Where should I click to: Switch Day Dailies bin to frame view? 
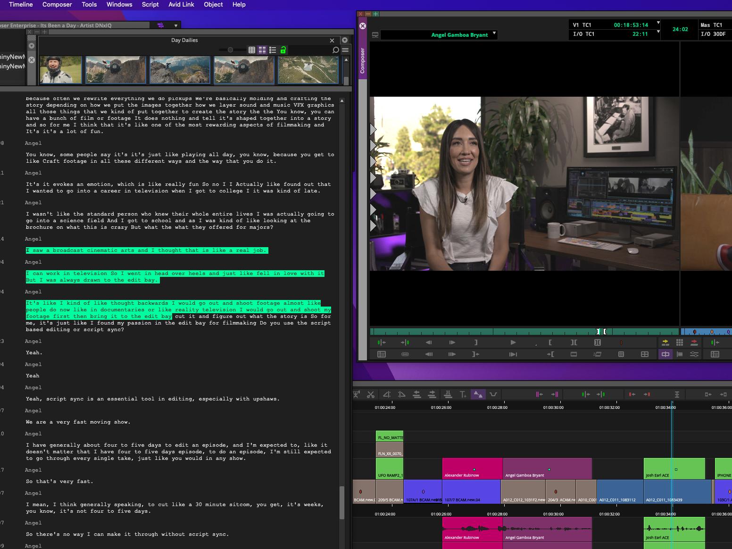pyautogui.click(x=262, y=50)
